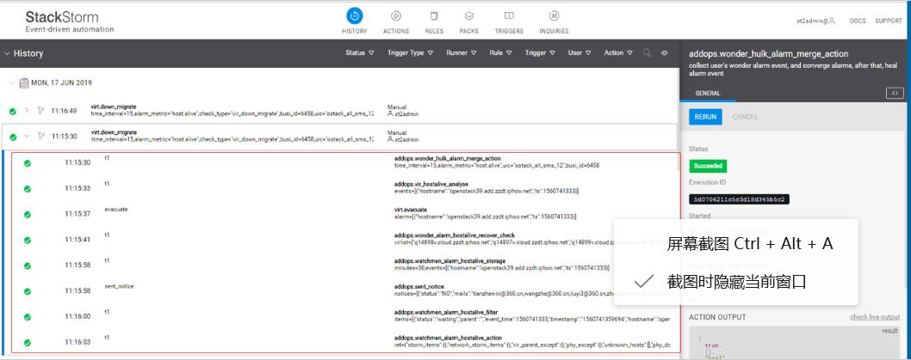The height and width of the screenshot is (360, 911).
Task: Open the Actions section icon
Action: (x=396, y=15)
